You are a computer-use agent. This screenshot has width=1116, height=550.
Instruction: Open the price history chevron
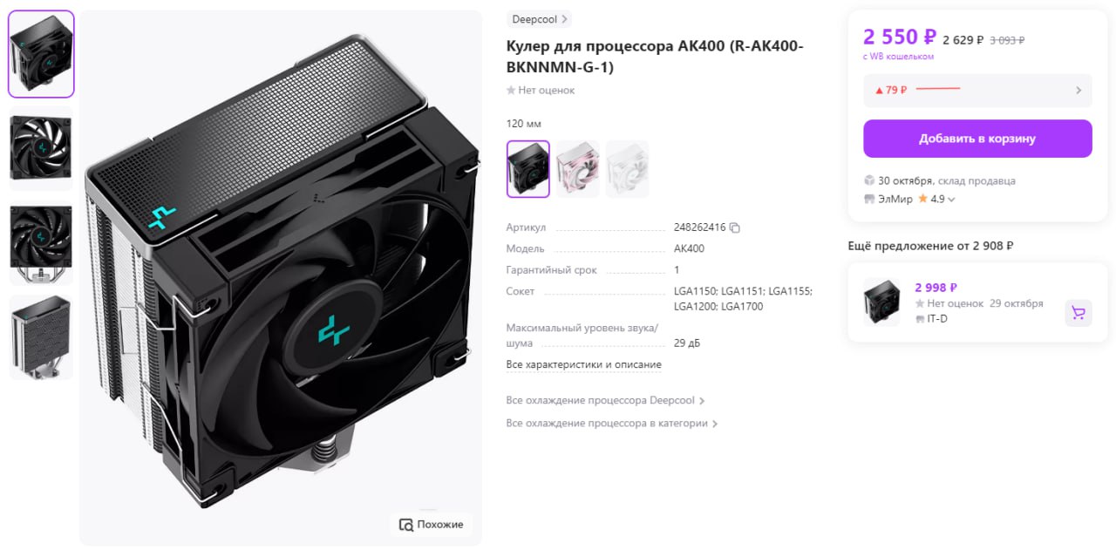pos(1079,90)
